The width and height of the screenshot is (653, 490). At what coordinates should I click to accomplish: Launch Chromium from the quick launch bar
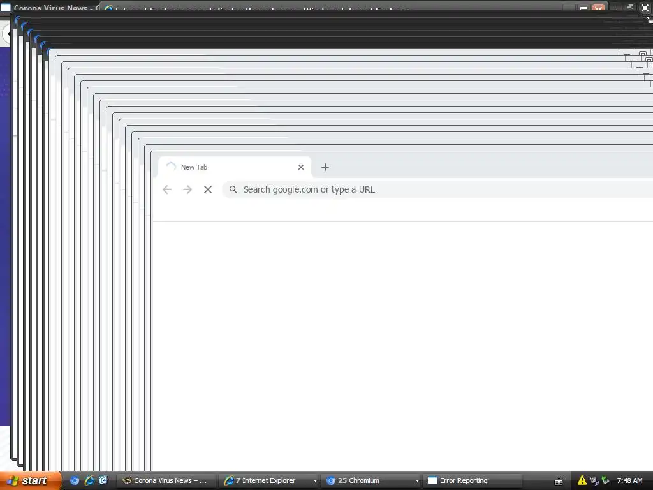click(75, 480)
